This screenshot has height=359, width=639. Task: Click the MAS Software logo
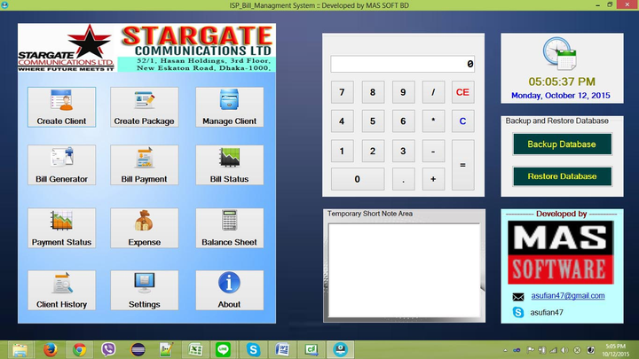pyautogui.click(x=561, y=253)
